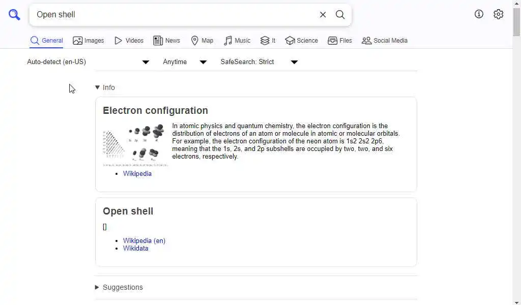Open the News category
Image resolution: width=521 pixels, height=305 pixels.
(x=167, y=41)
